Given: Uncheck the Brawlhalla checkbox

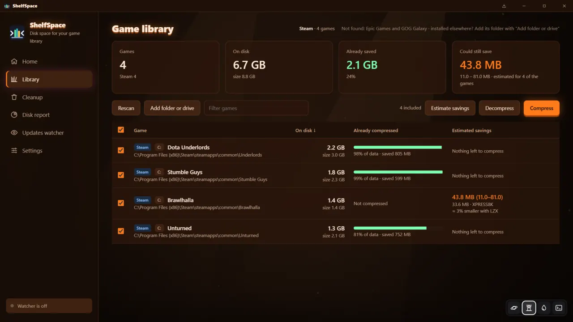Looking at the screenshot, I should pyautogui.click(x=121, y=203).
